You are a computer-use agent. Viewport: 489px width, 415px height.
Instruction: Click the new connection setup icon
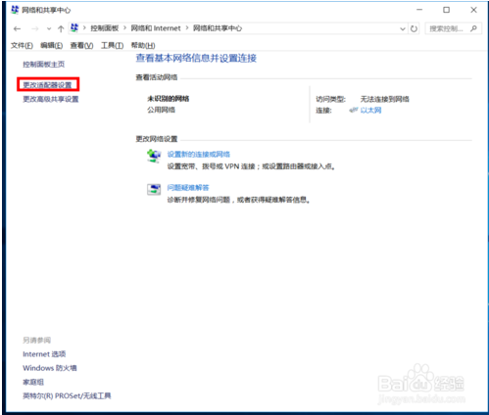coord(154,156)
